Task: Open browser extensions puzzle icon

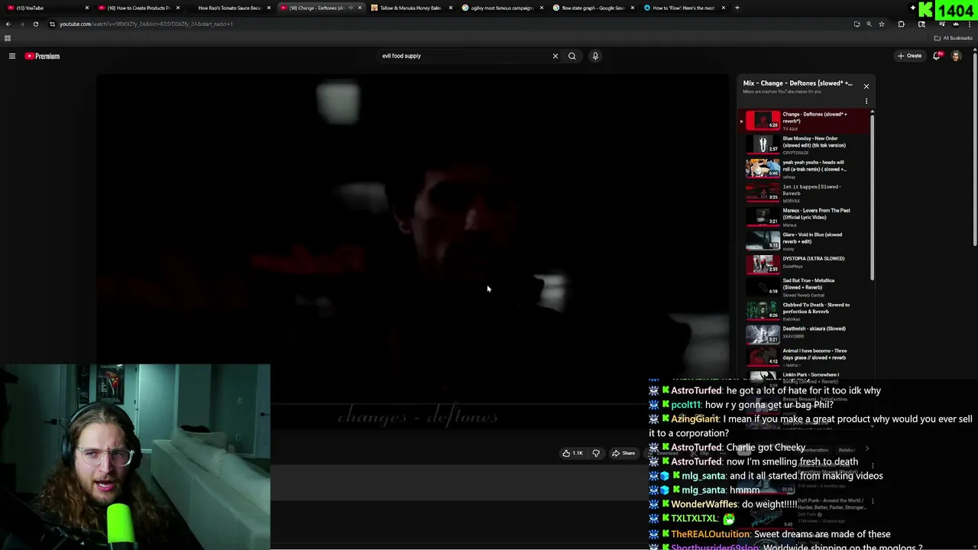Action: click(x=901, y=24)
